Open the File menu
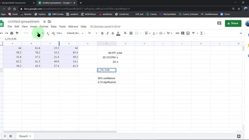The height and width of the screenshot is (140, 249). pos(10,26)
